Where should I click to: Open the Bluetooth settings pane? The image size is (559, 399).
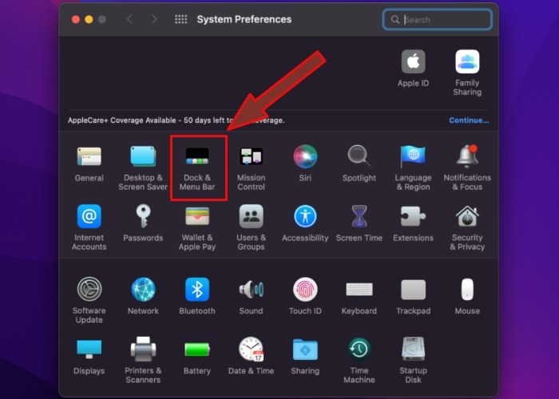click(x=197, y=290)
